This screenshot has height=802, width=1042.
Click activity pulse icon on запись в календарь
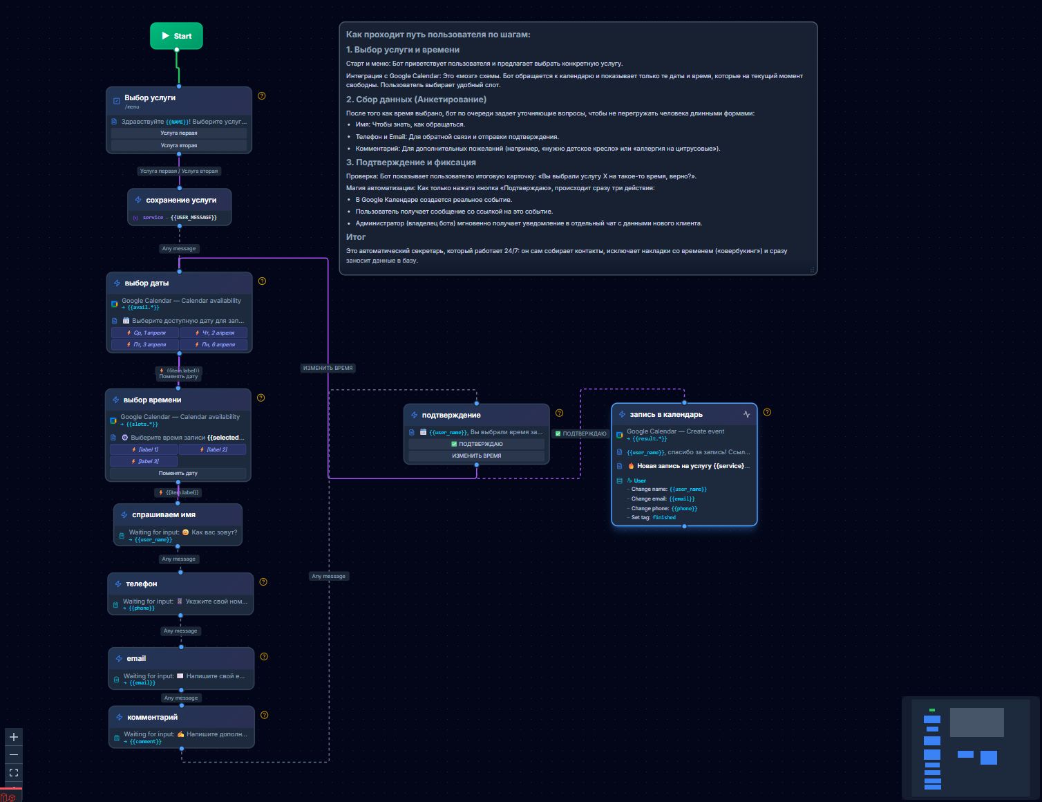[x=747, y=414]
